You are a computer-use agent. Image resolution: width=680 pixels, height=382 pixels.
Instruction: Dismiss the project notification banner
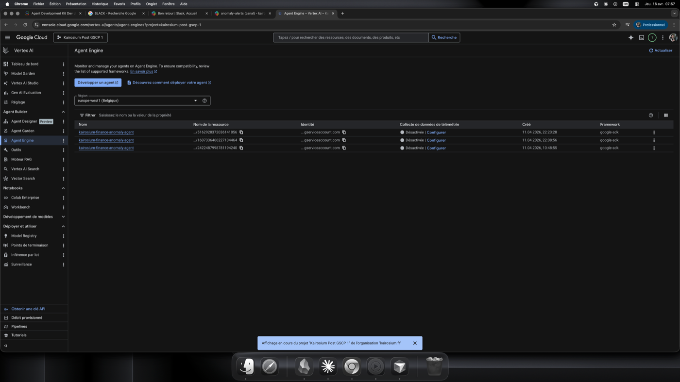tap(415, 343)
